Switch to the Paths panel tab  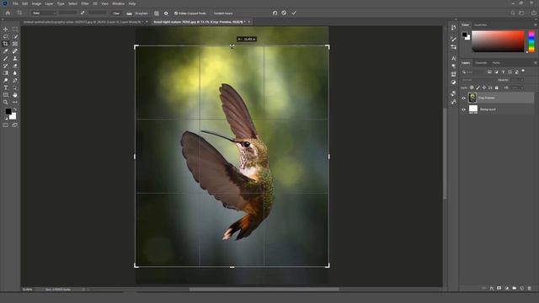click(496, 63)
